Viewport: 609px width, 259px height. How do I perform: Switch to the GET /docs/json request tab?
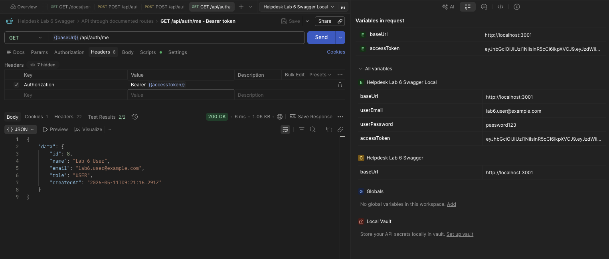(71, 7)
